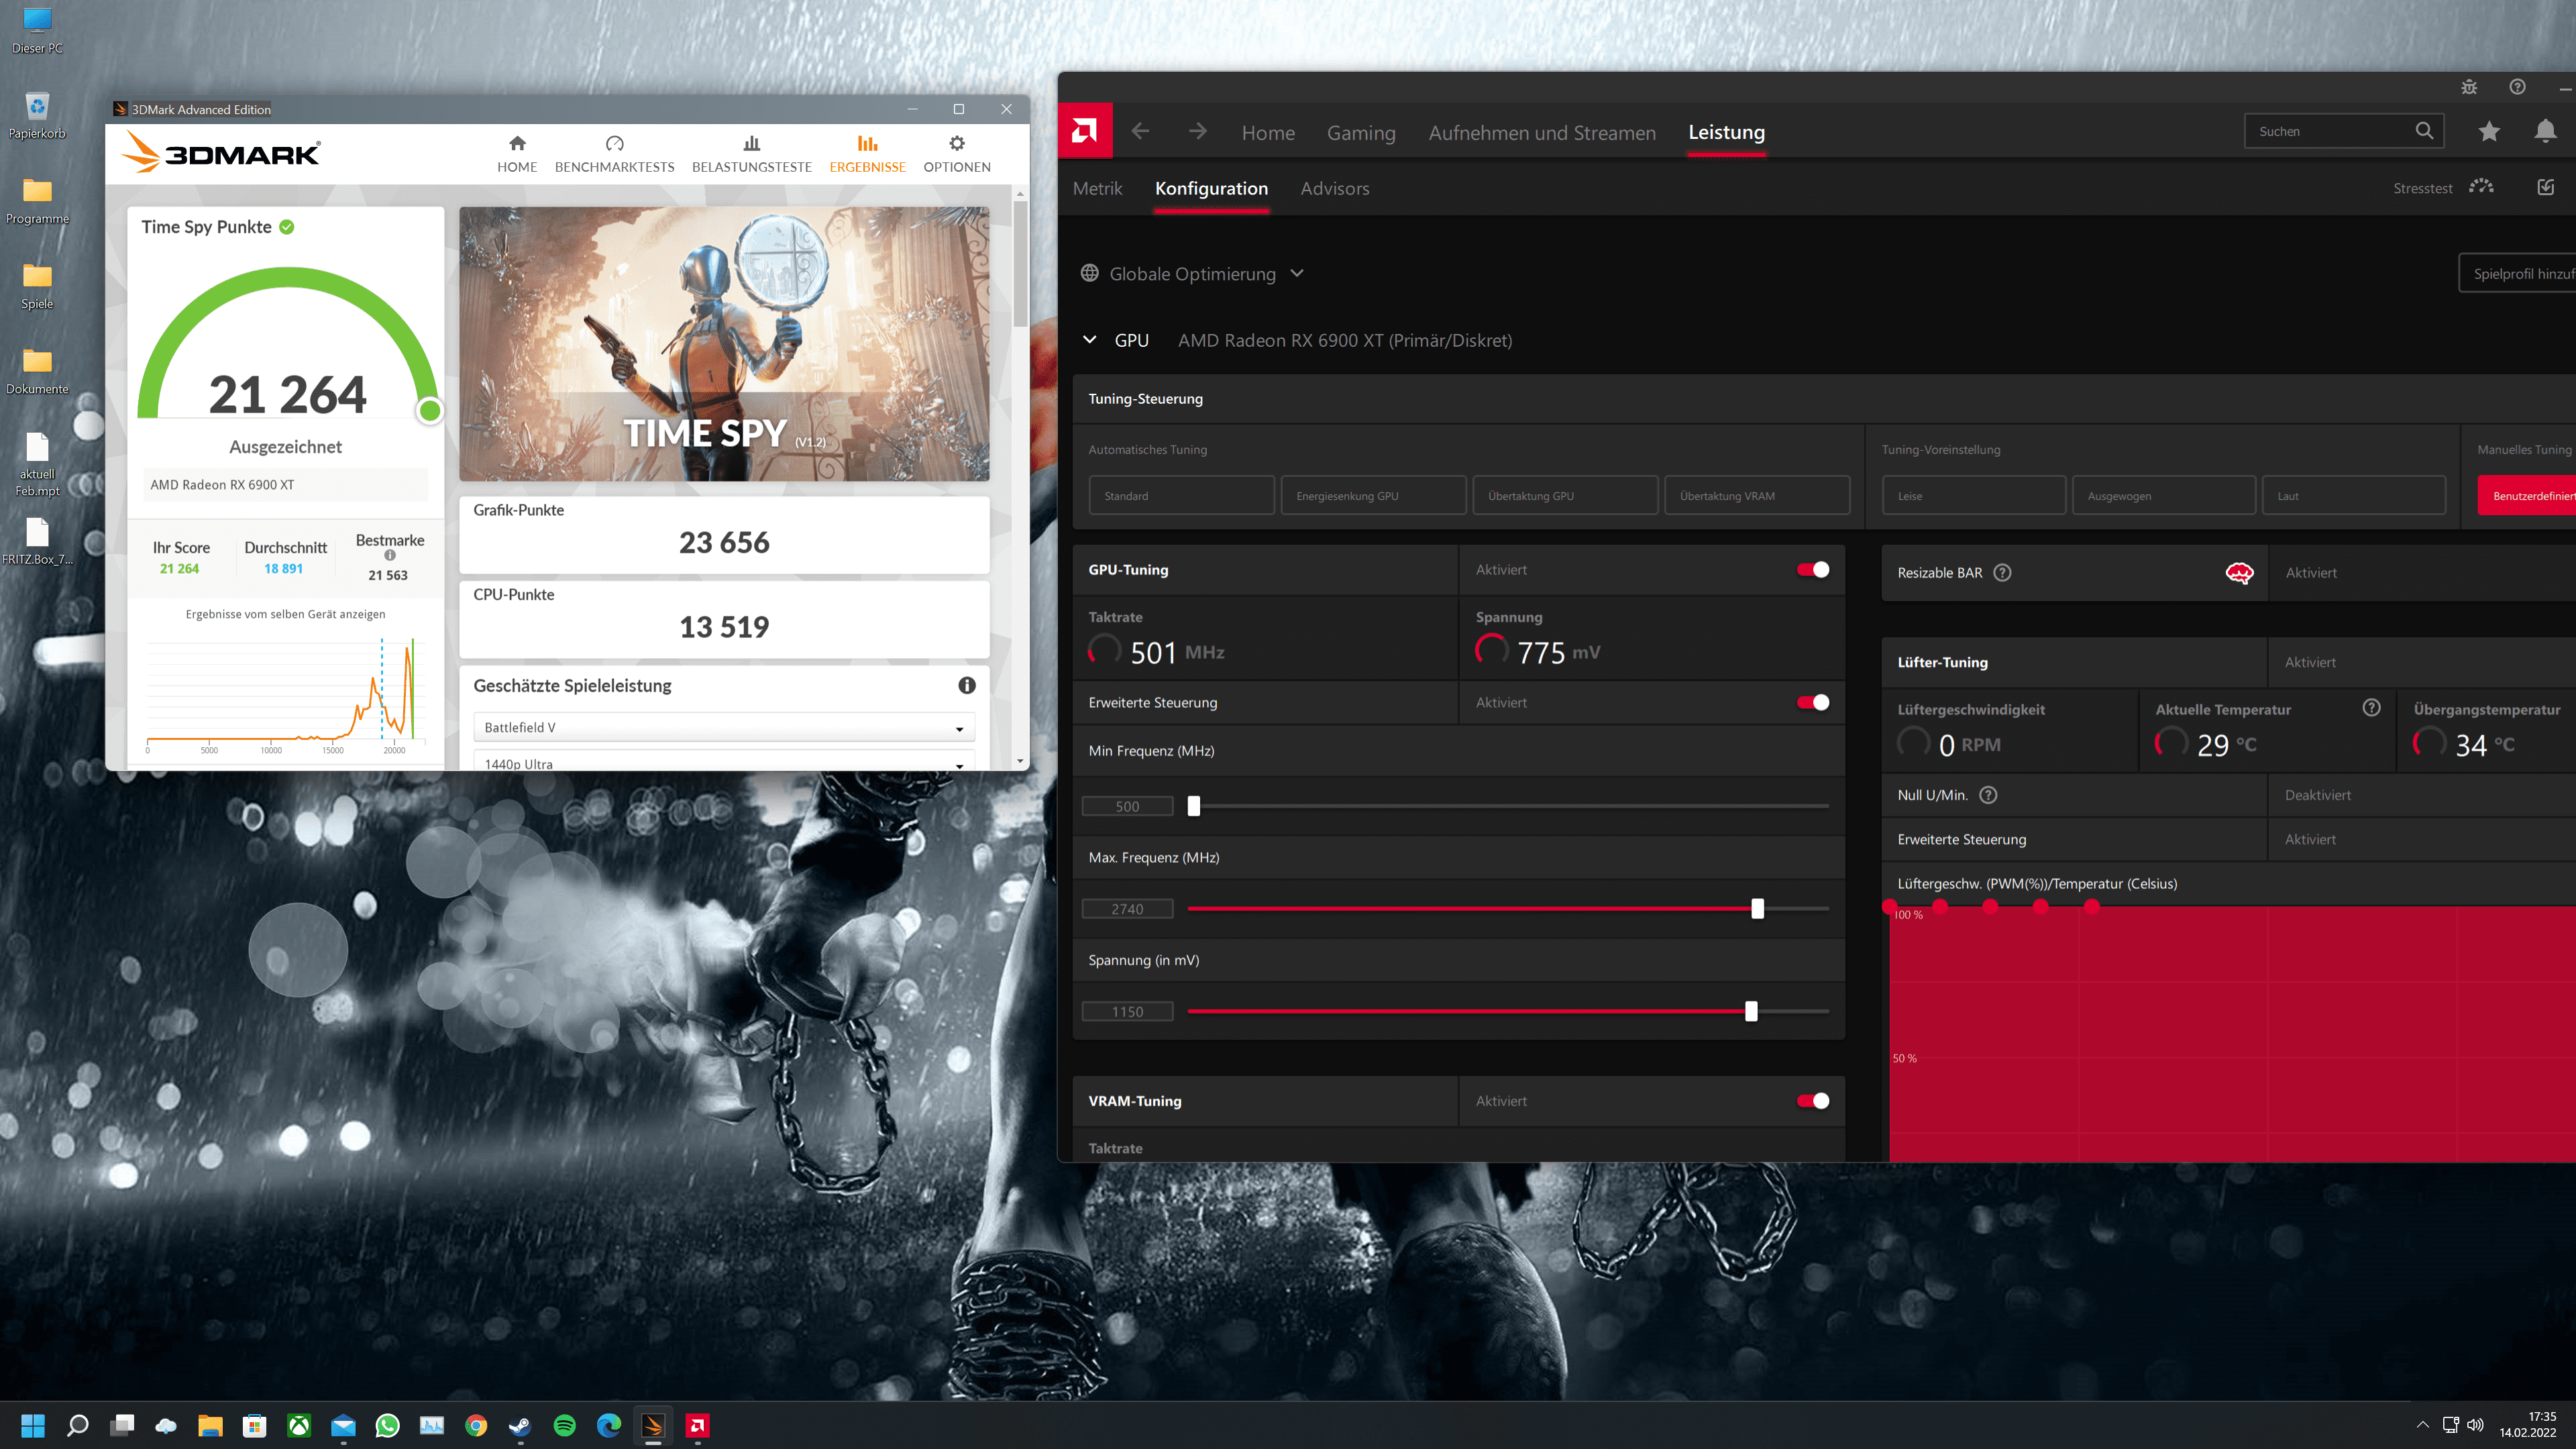Open 3DMark Benchmarktests section
This screenshot has width=2576, height=1449.
point(614,154)
